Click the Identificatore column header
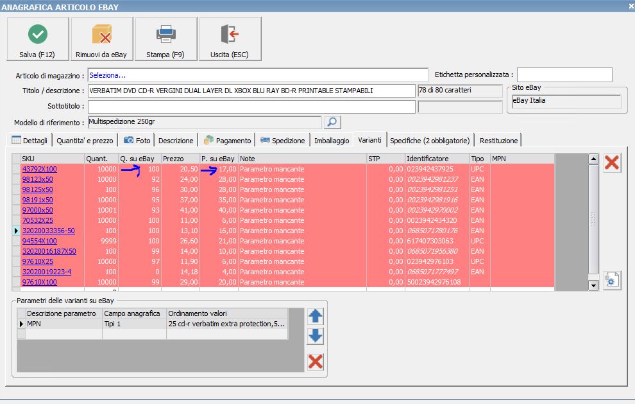 pyautogui.click(x=437, y=159)
